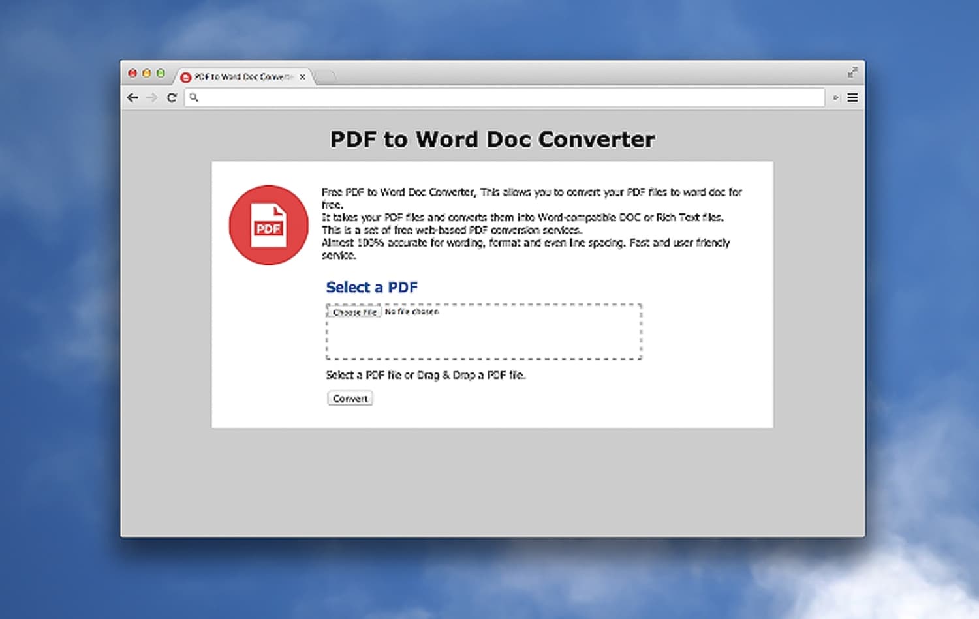
Task: Open the browser hamburger menu
Action: [x=852, y=97]
